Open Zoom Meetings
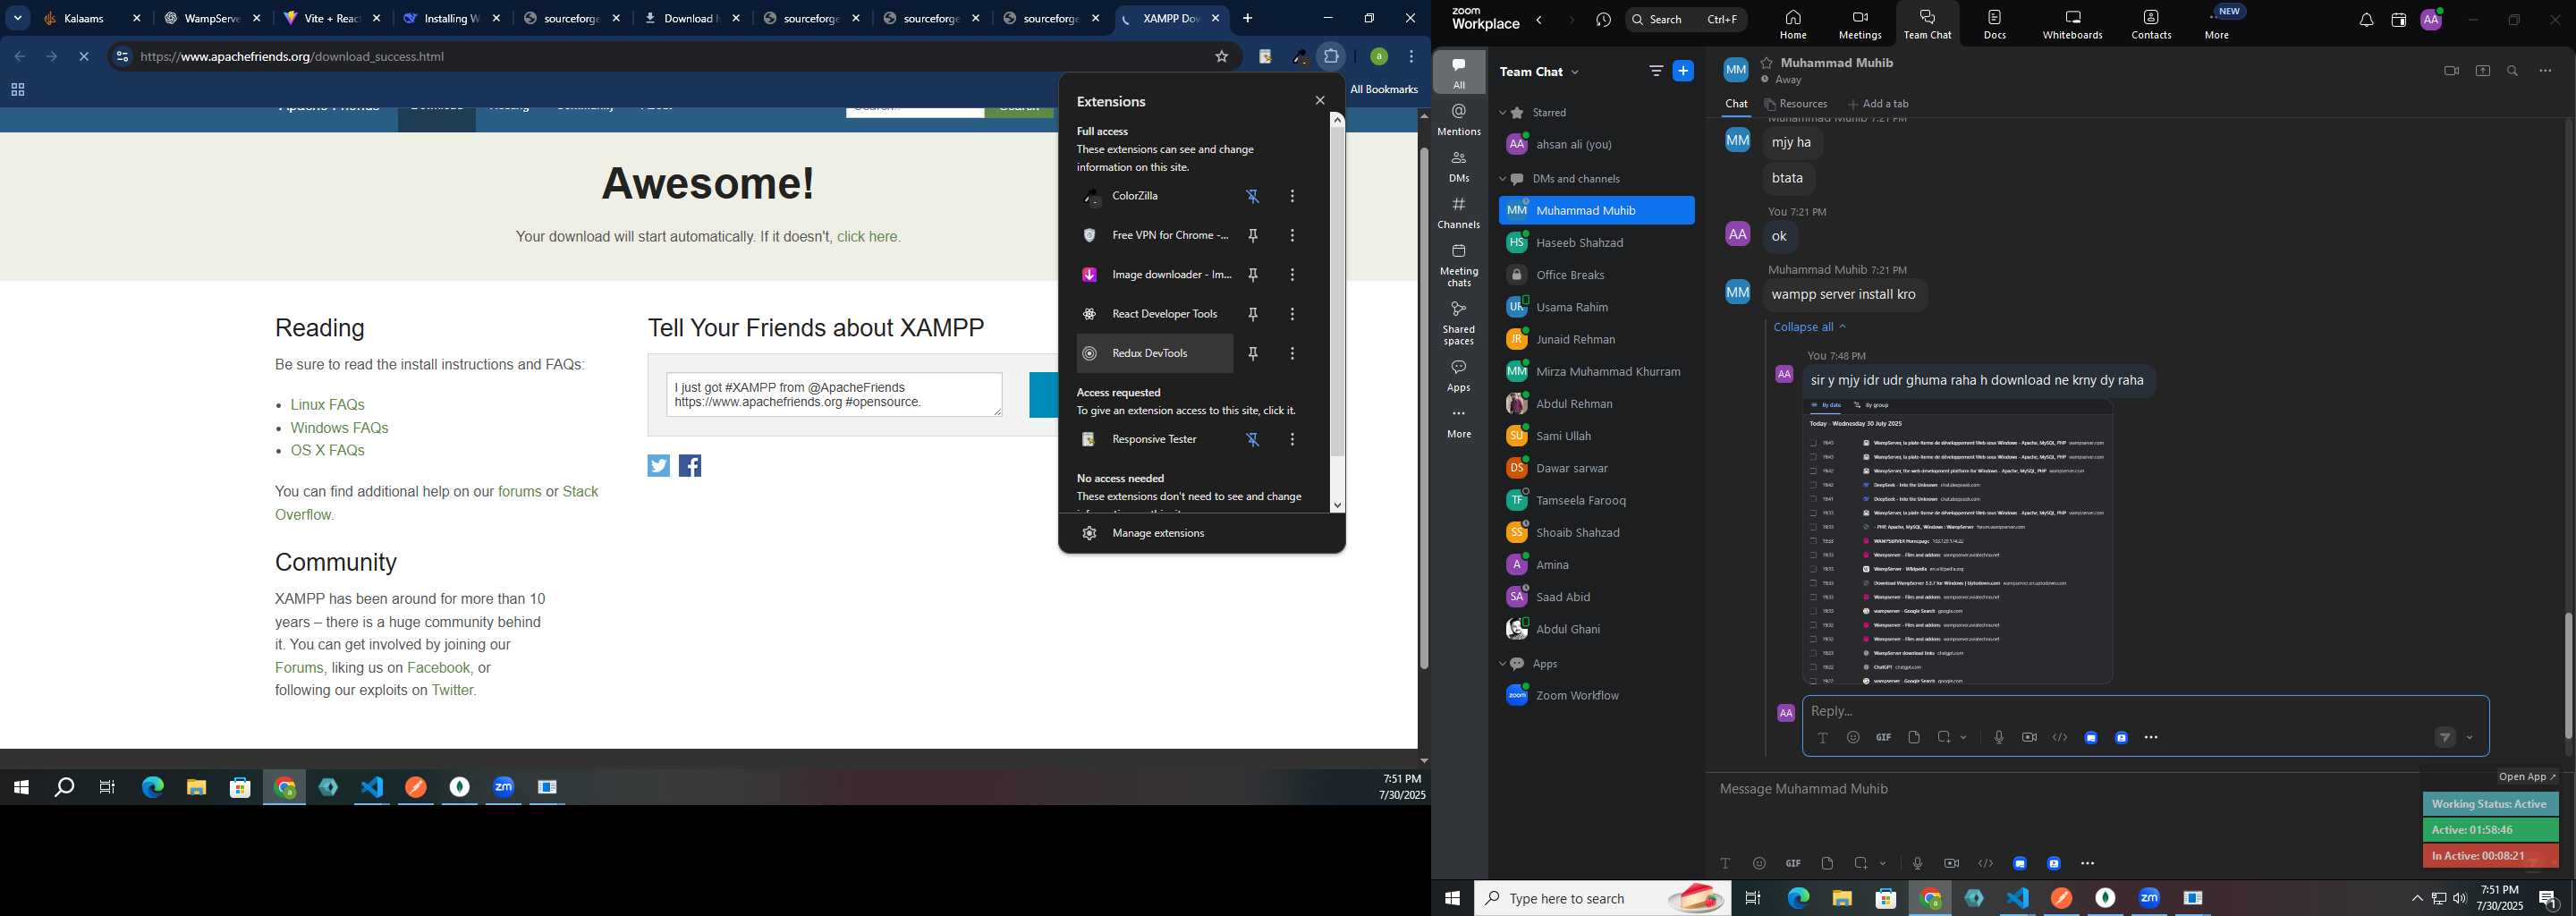The width and height of the screenshot is (2576, 916). 1860,25
